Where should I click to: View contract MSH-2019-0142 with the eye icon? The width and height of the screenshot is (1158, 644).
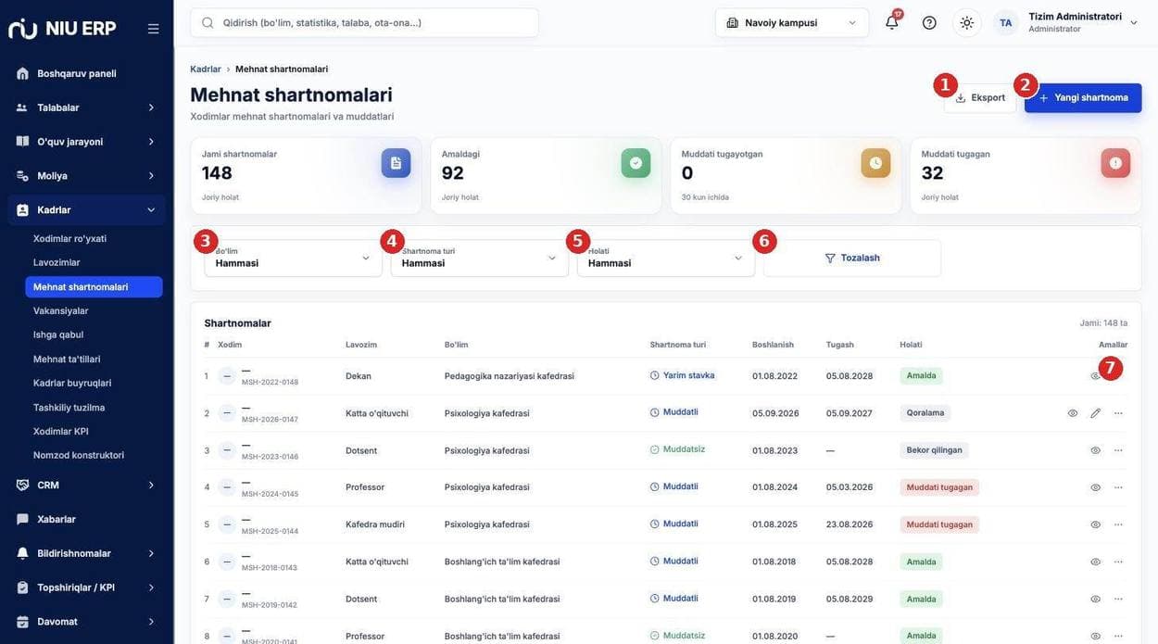click(x=1096, y=599)
